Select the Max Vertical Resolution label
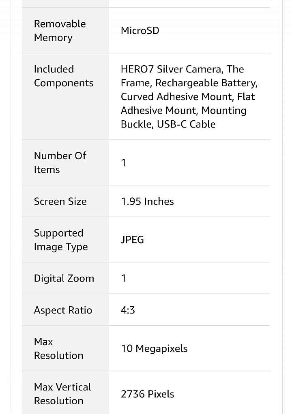Screen dimensions: 292x414 click(x=62, y=394)
